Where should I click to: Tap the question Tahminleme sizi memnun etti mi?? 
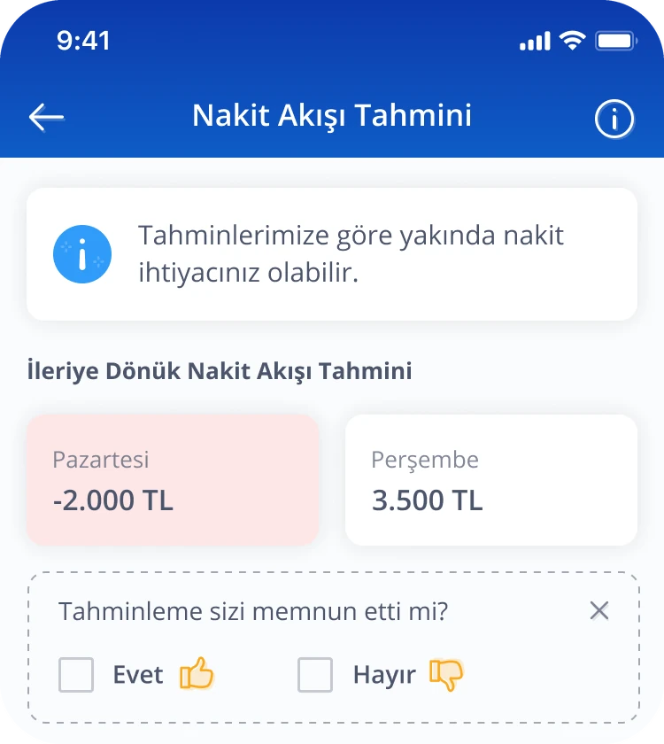[x=253, y=611]
